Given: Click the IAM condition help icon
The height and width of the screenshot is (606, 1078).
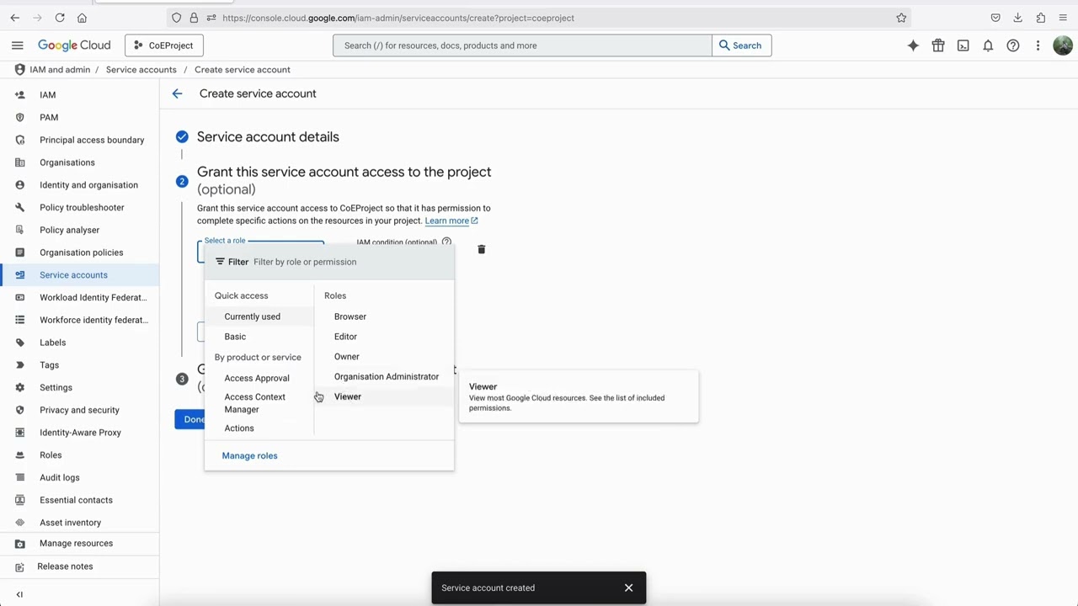Looking at the screenshot, I should coord(446,242).
